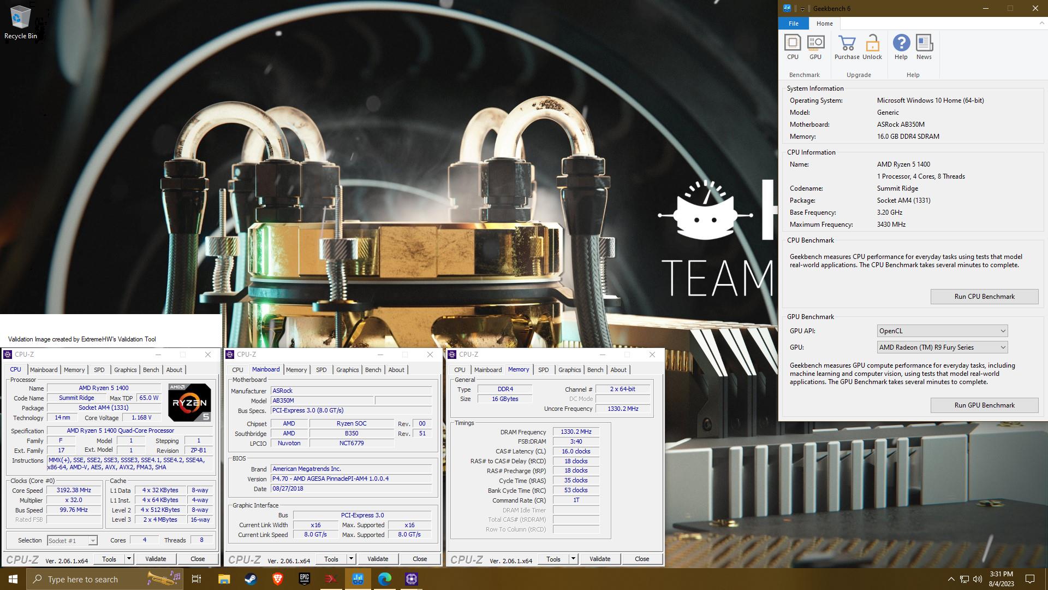Screen dimensions: 1048x590
Task: Open File Explorer from the taskbar
Action: (x=224, y=579)
